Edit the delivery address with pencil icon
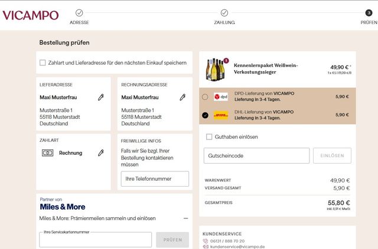The width and height of the screenshot is (378, 249). click(101, 97)
